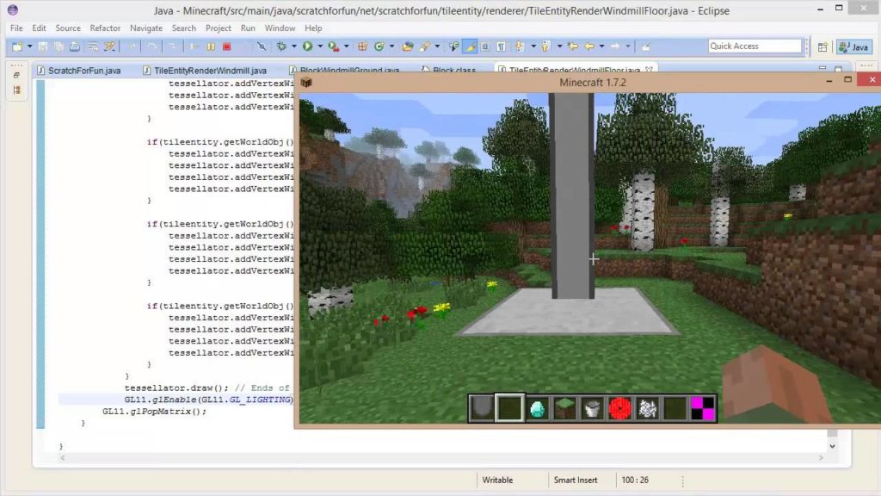This screenshot has height=496, width=881.
Task: Open the Run menu
Action: coord(248,28)
